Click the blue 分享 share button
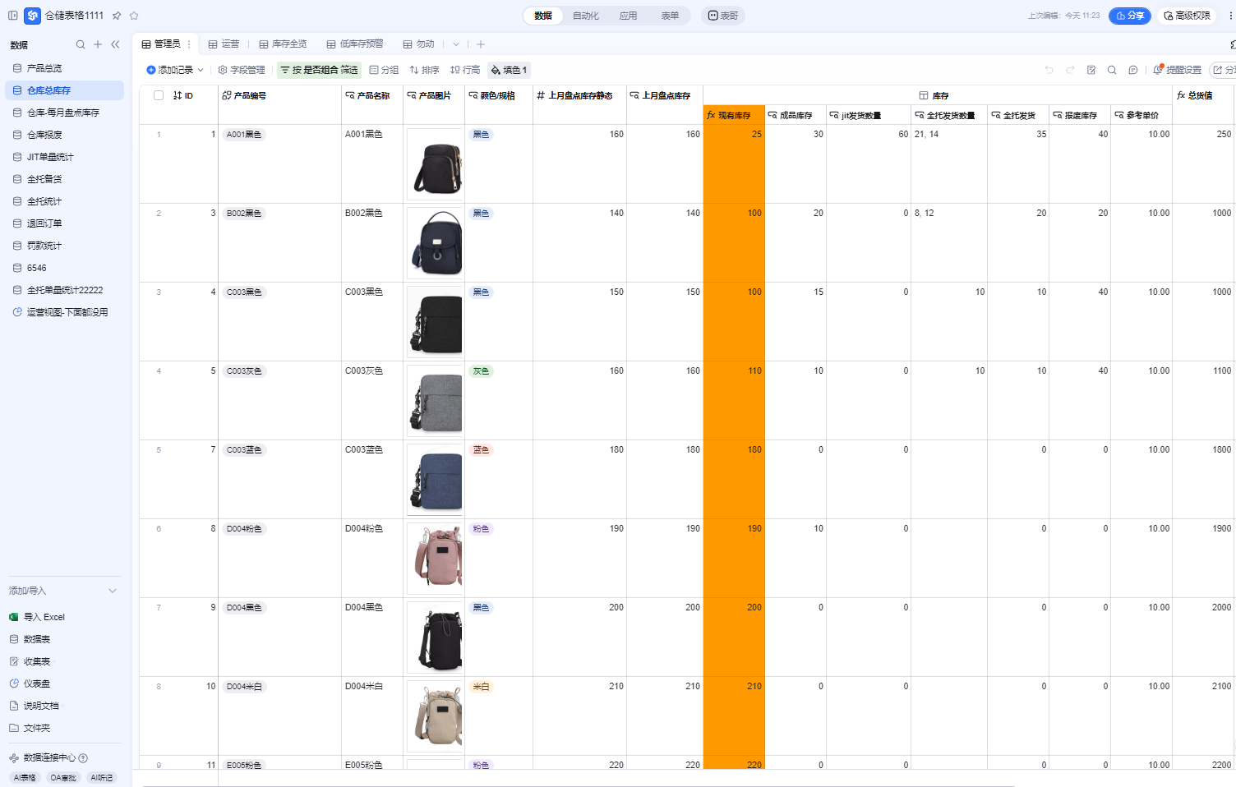Screen dimensions: 1236x787 [1130, 16]
